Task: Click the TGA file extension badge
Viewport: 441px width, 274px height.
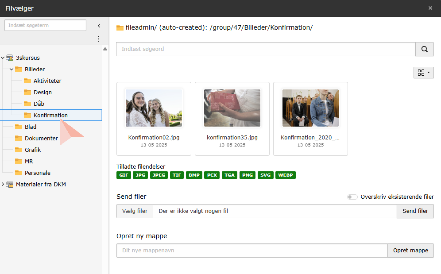Action: point(229,175)
